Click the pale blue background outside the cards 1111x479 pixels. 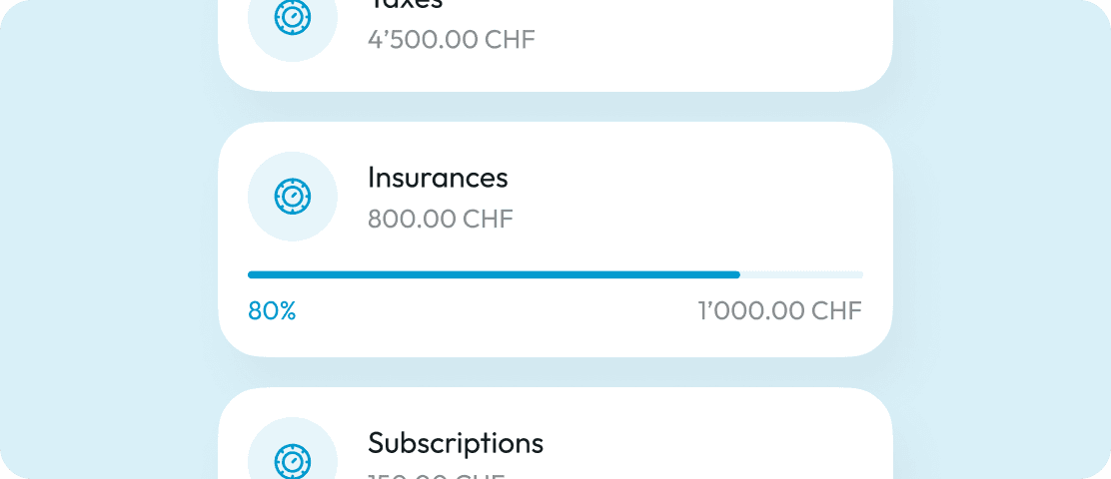click(x=106, y=240)
